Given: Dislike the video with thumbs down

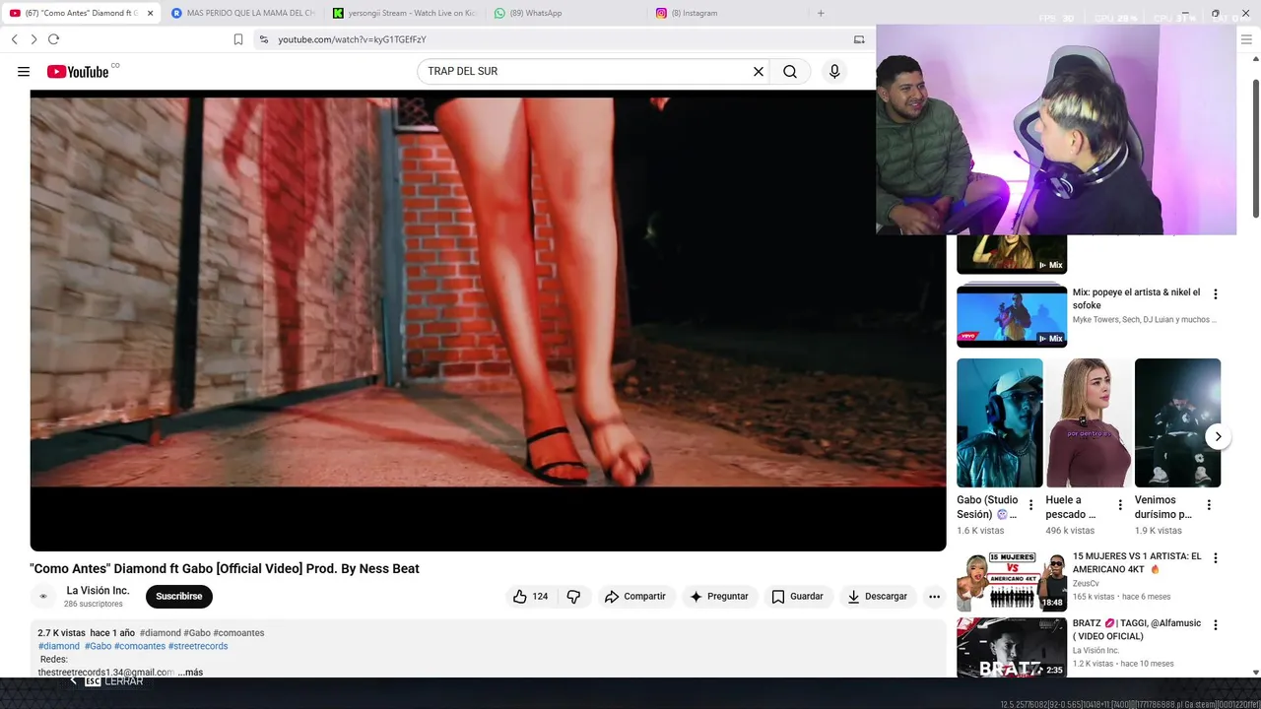Looking at the screenshot, I should (573, 596).
